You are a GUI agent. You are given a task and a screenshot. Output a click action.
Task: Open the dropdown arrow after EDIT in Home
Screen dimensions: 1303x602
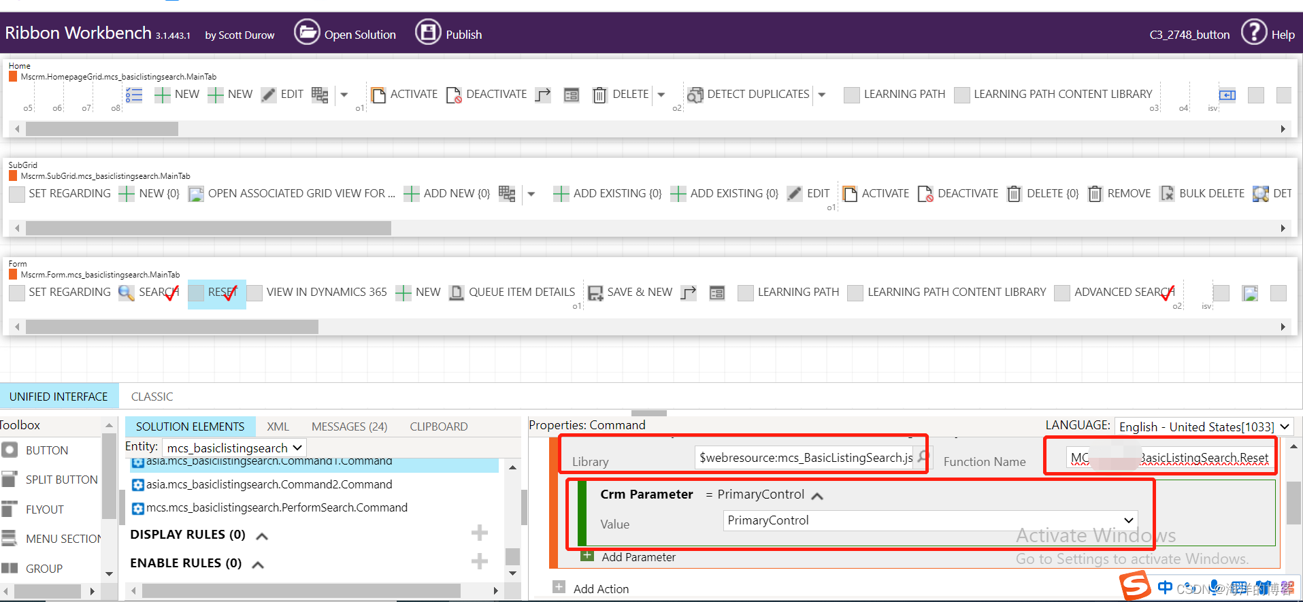[x=344, y=95]
